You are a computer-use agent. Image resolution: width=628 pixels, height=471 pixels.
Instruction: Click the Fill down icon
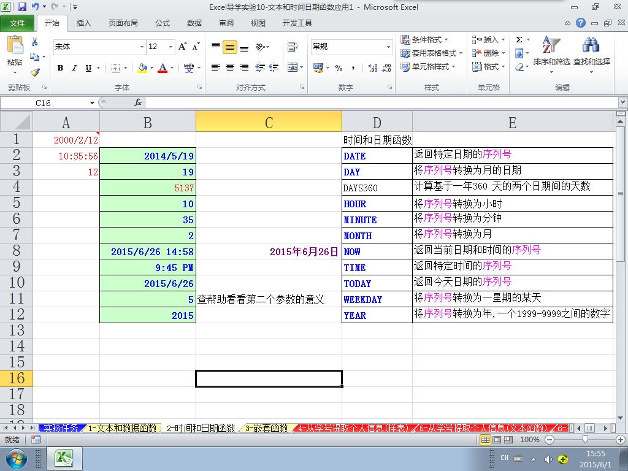point(519,53)
